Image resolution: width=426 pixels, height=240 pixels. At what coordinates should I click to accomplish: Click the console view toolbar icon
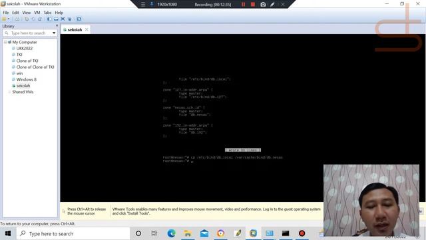pos(79,19)
